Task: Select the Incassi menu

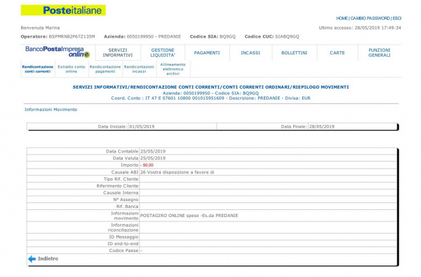Action: click(250, 52)
